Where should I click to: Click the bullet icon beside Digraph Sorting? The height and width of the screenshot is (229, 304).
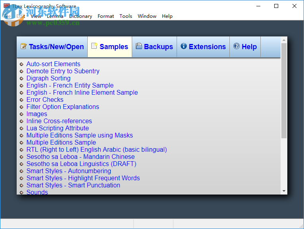point(21,78)
